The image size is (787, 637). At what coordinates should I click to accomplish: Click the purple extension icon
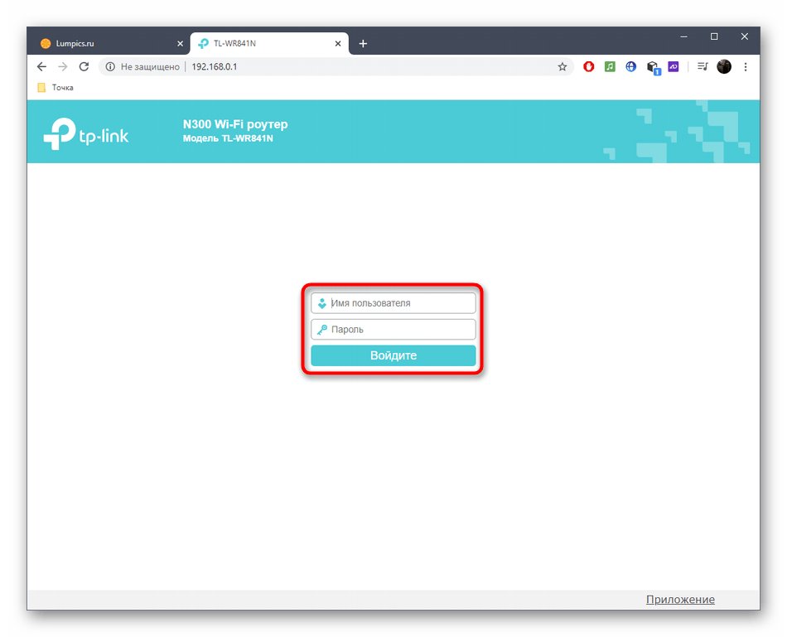(674, 67)
